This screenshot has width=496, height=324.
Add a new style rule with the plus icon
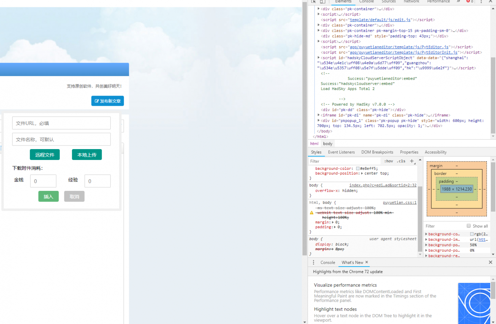coord(412,161)
